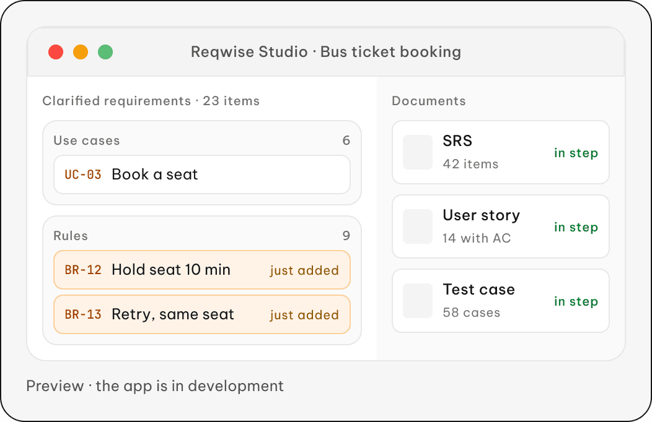This screenshot has width=652, height=422.
Task: Select the Use cases section header
Action: 87,140
